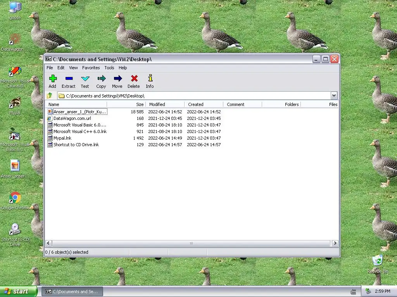Click the Move toolbar icon
Screen dimensions: 397x297
(117, 79)
